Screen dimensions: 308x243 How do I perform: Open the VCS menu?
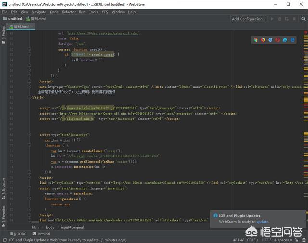pyautogui.click(x=105, y=12)
